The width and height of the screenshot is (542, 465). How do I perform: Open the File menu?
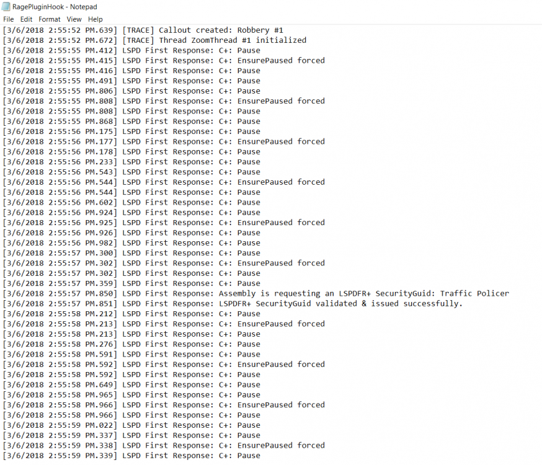8,19
